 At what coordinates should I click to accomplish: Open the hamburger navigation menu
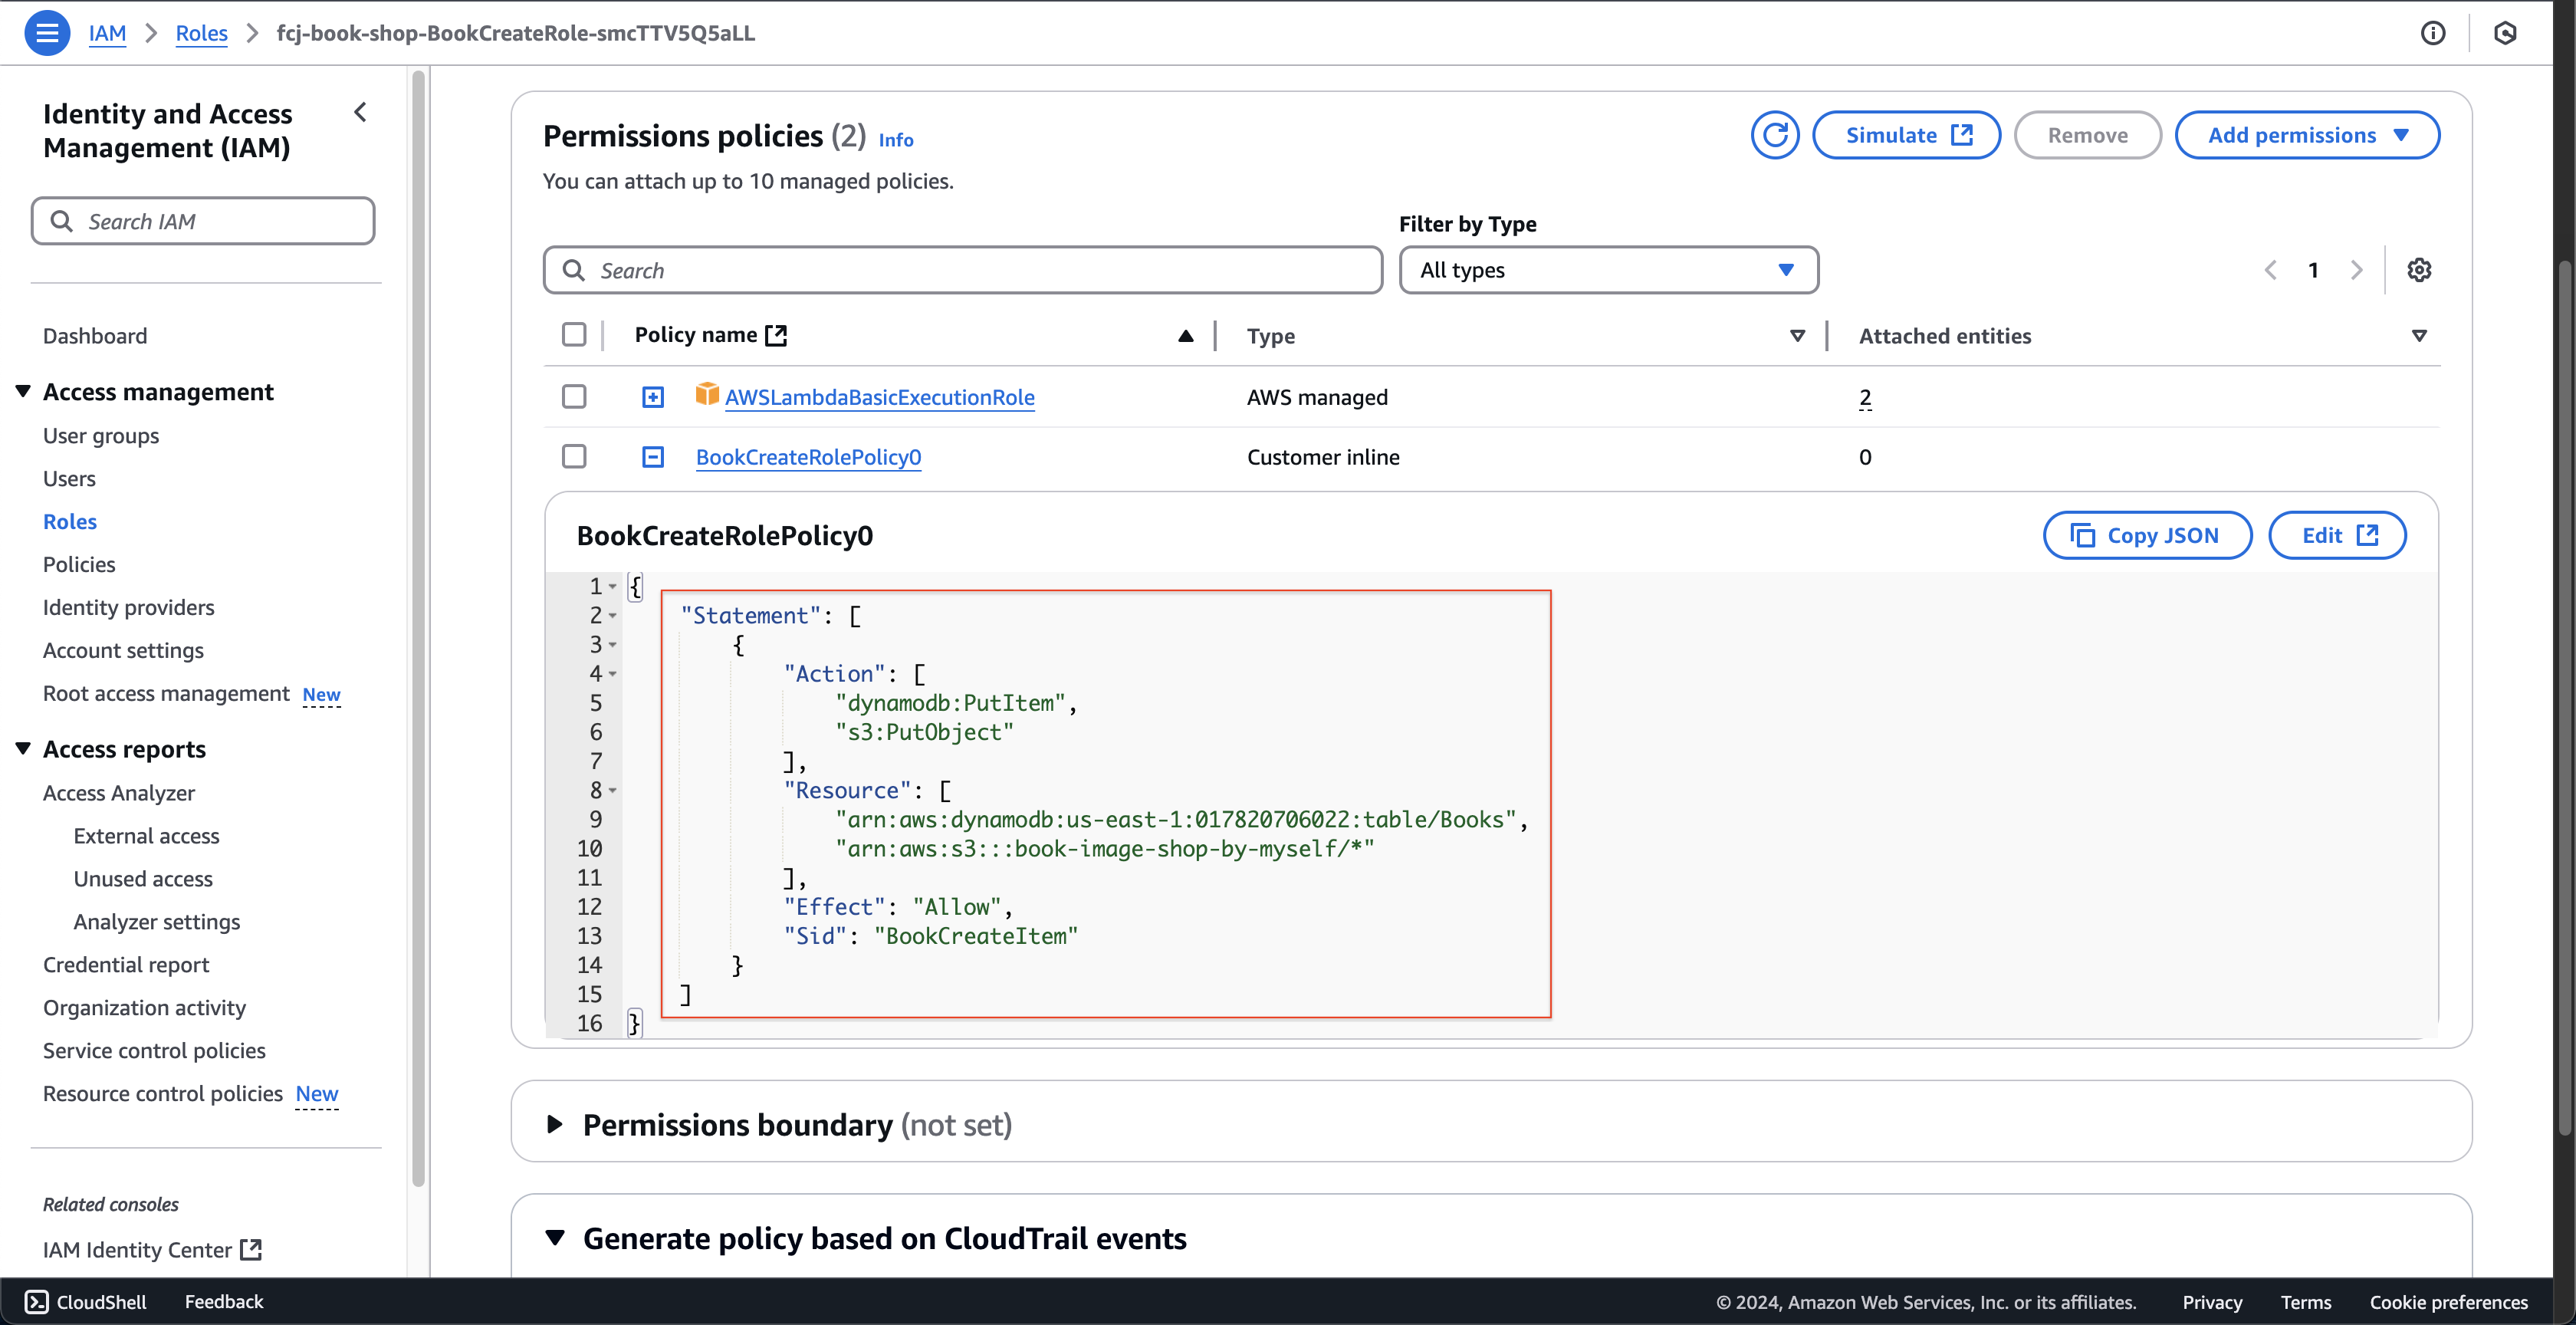(x=46, y=33)
